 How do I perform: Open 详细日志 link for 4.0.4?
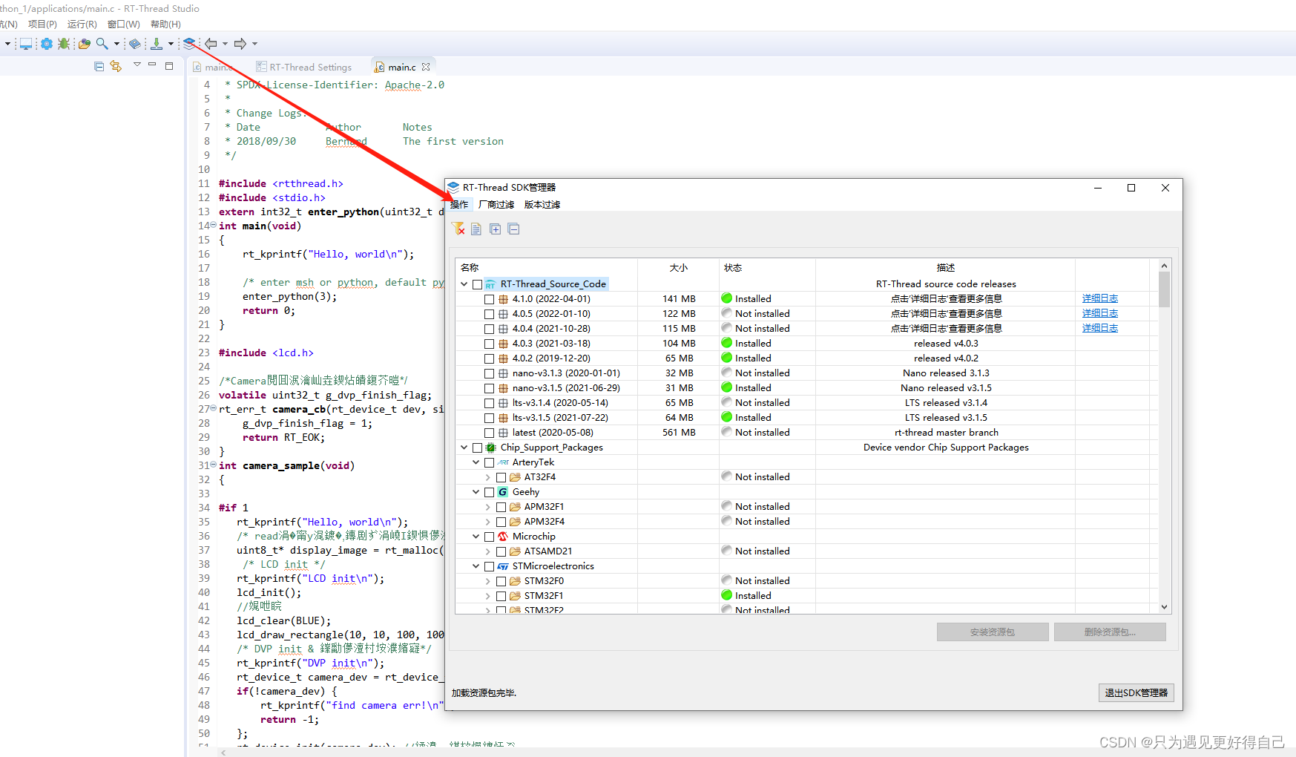[x=1099, y=328]
